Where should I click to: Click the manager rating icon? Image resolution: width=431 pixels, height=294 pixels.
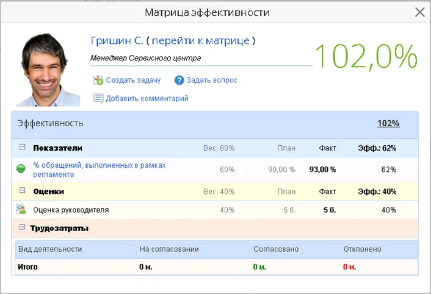[21, 209]
